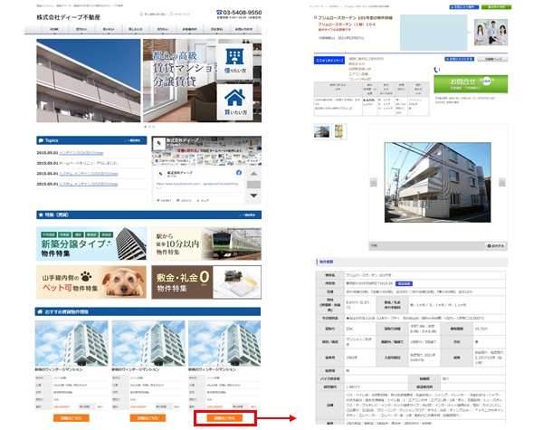Click the fourth item in the main navigation bar
The image size is (543, 430).
click(136, 29)
